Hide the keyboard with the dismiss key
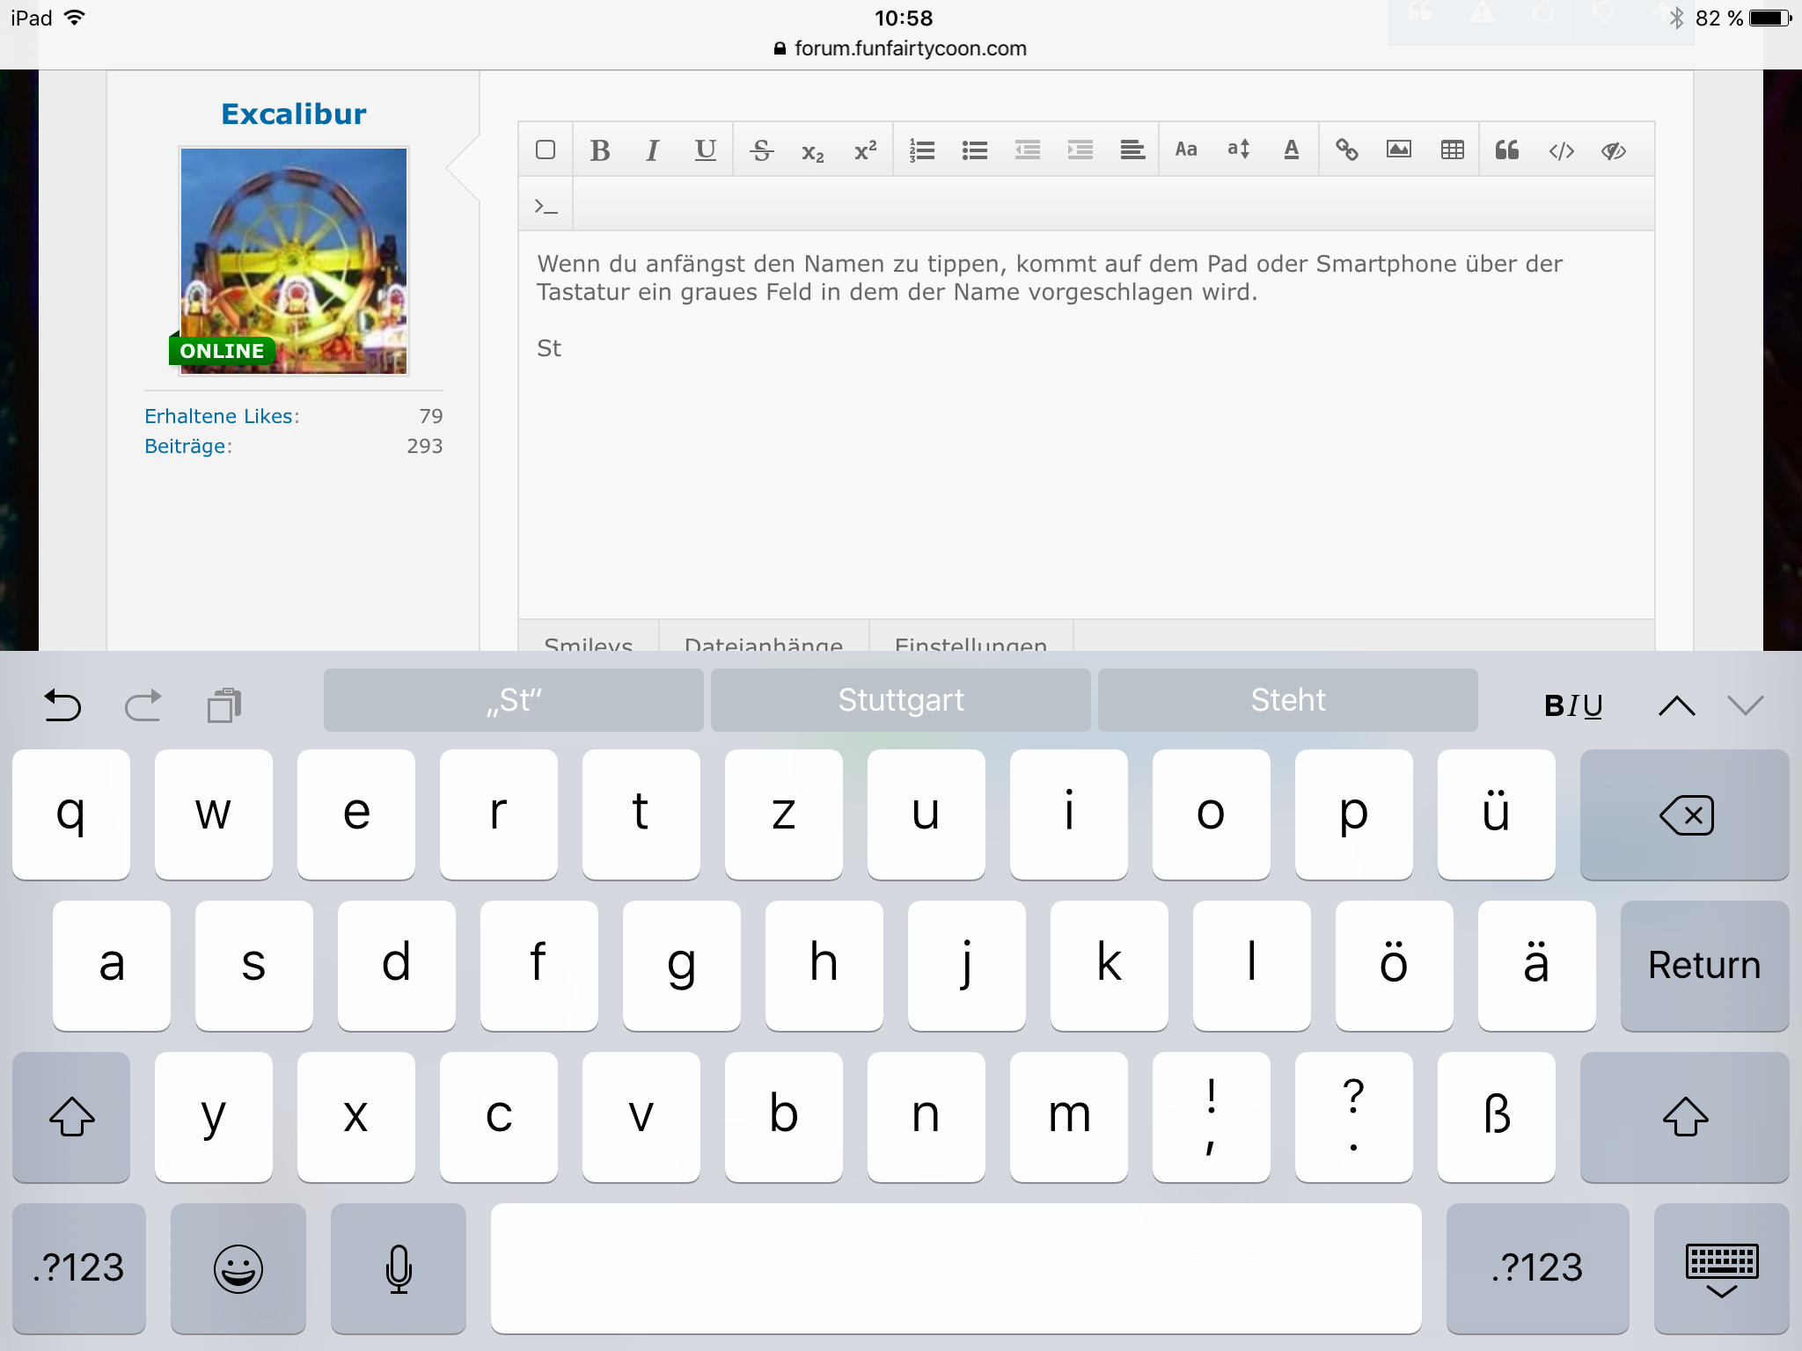1802x1351 pixels. coord(1721,1267)
